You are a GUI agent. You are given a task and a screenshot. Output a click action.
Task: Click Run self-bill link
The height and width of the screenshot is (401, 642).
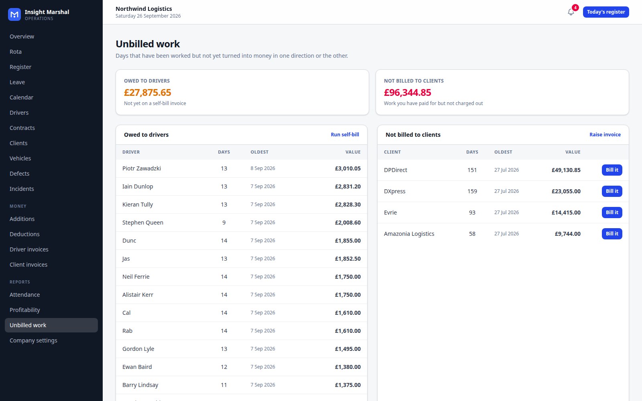[x=345, y=135]
